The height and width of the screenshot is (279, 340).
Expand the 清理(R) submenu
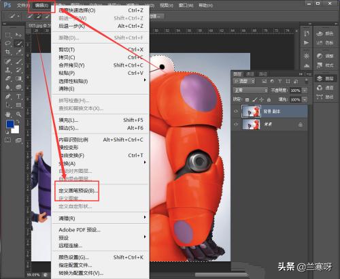100,218
